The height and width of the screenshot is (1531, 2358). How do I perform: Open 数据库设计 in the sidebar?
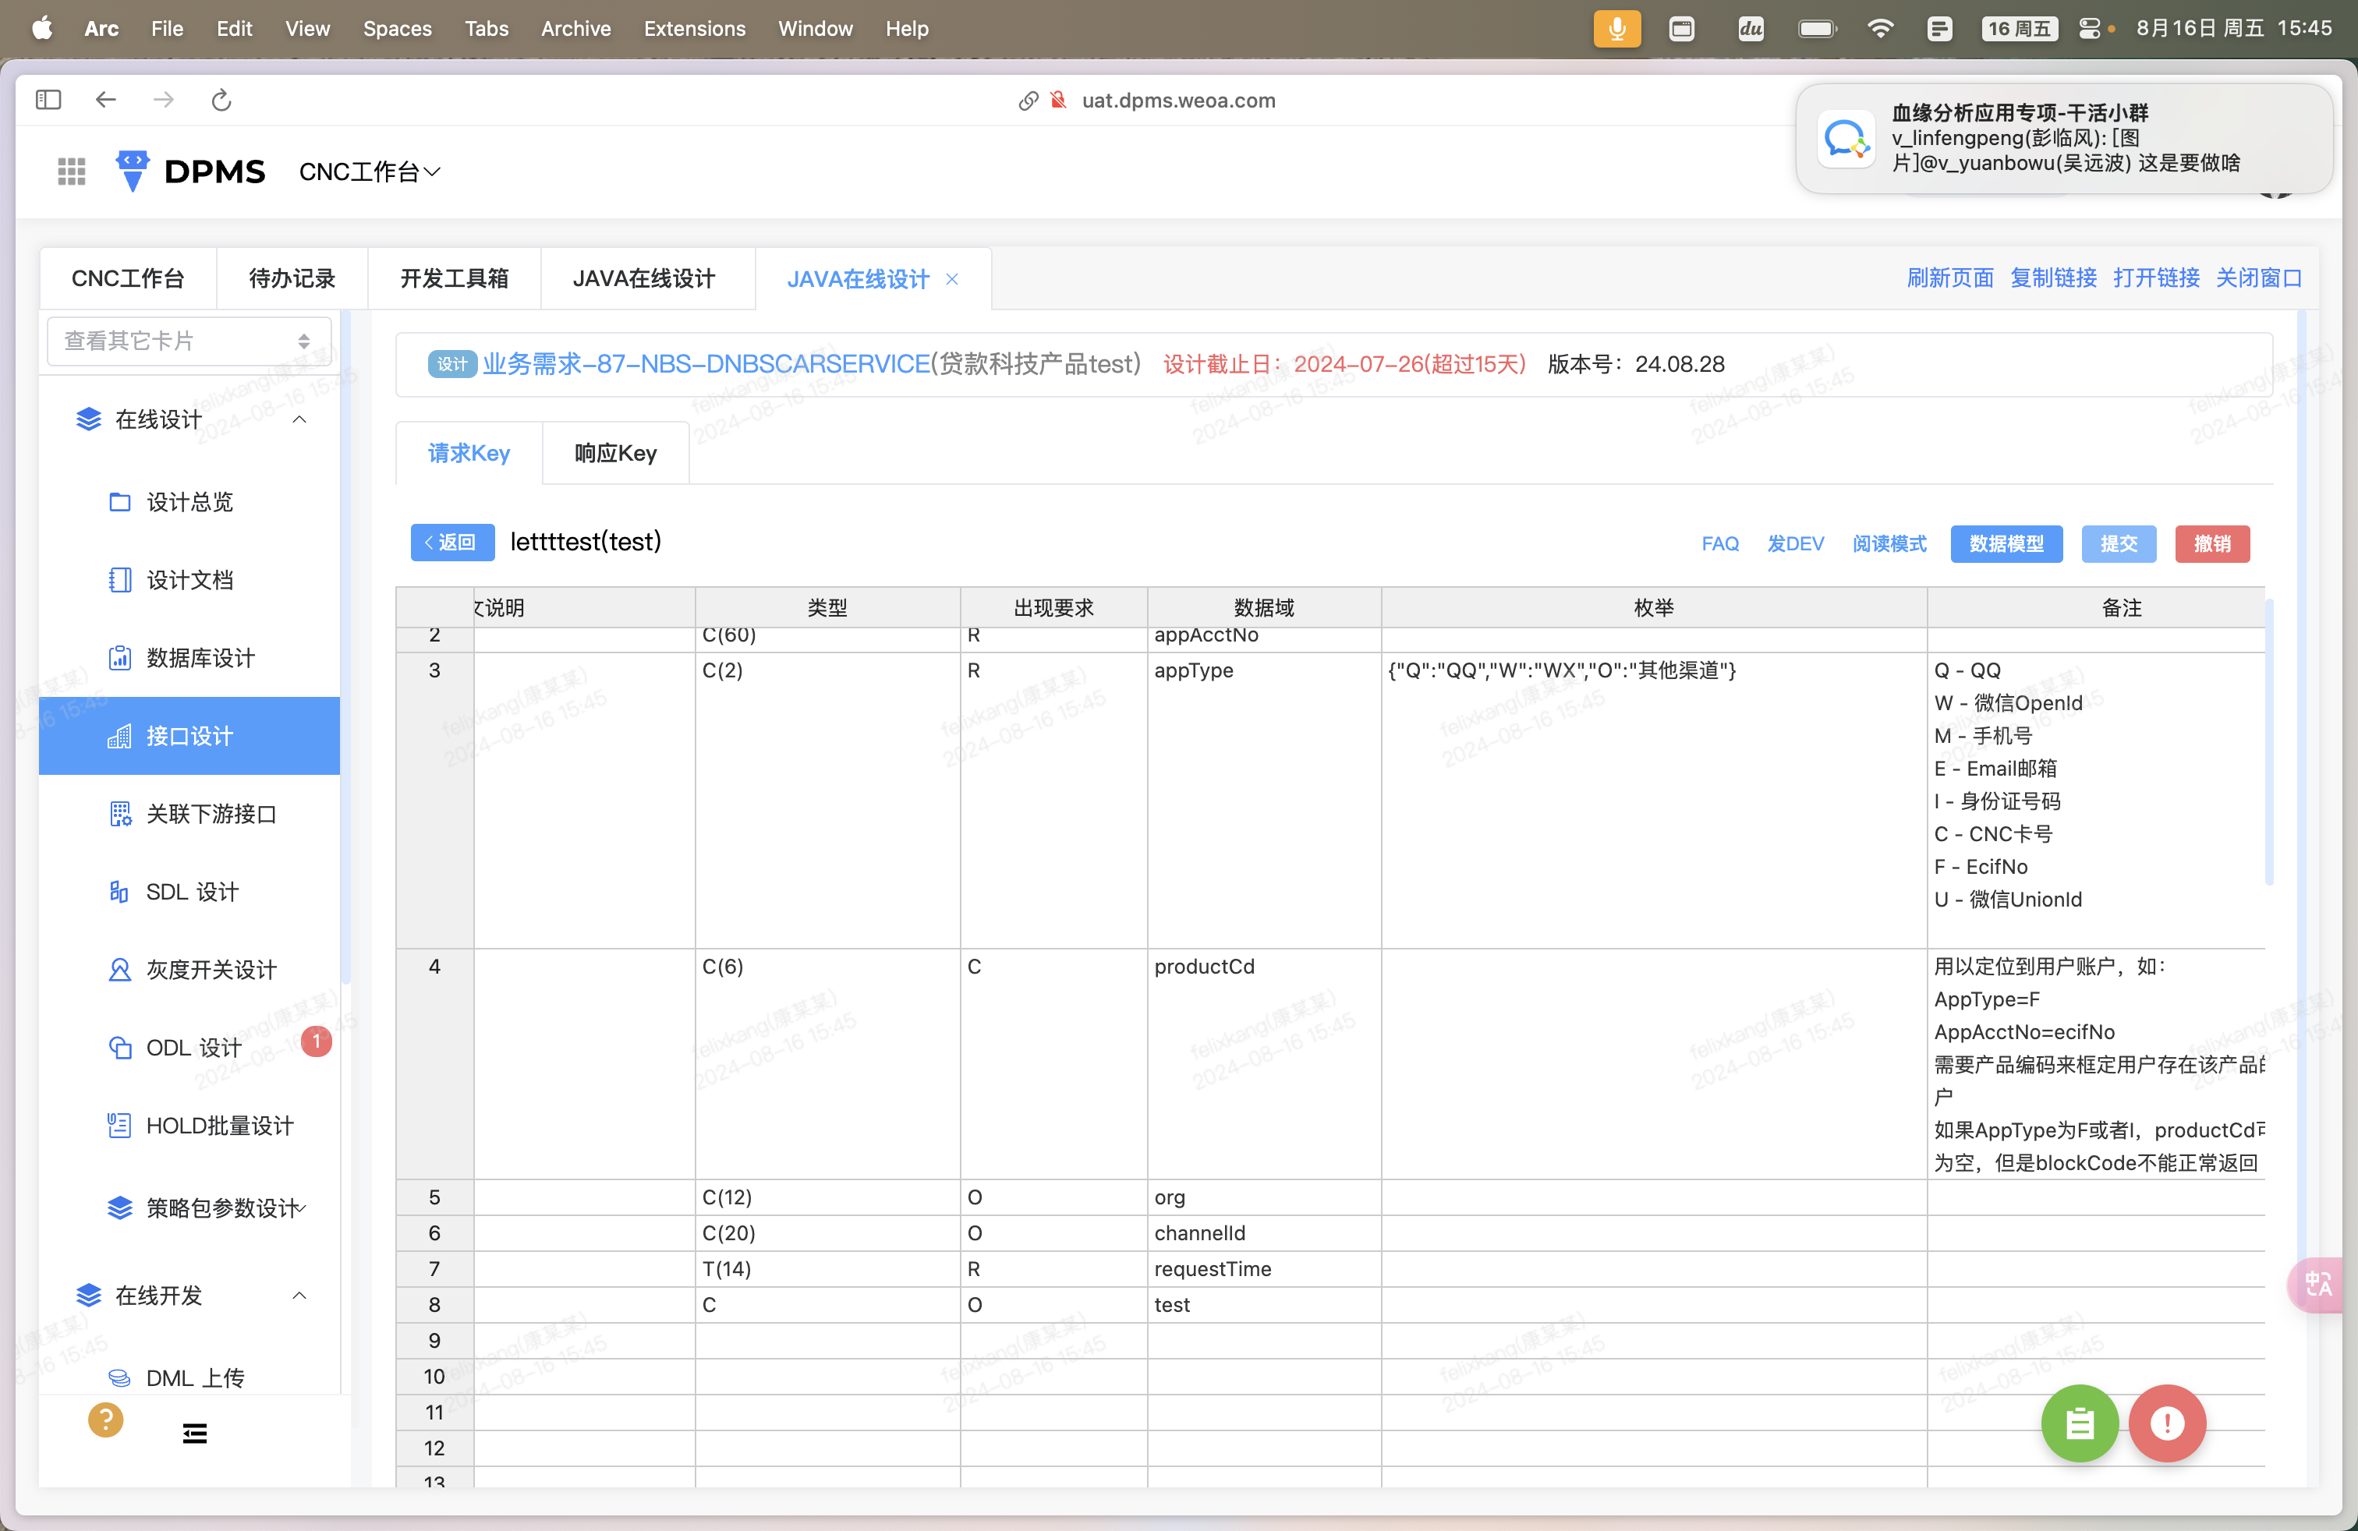[188, 659]
